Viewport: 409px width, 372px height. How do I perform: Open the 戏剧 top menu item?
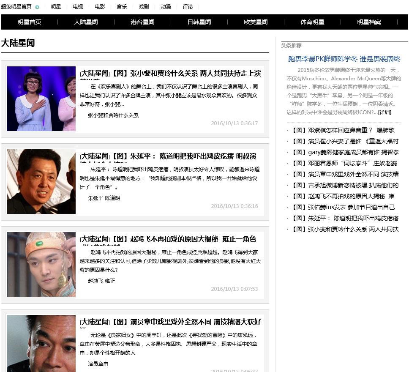[144, 6]
